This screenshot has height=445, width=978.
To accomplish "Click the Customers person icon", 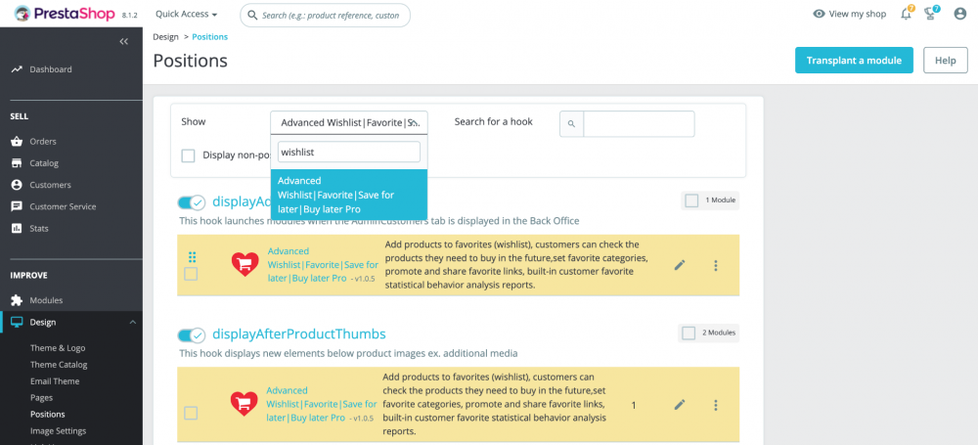I will pyautogui.click(x=17, y=185).
